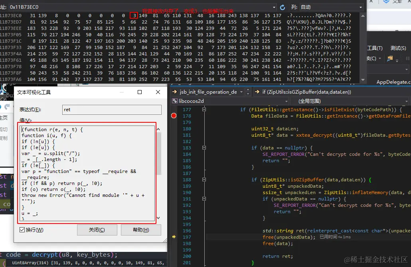Image resolution: width=411 pixels, height=267 pixels.
Task: Click the up arrow of the memory window scrollbar
Action: point(363,16)
